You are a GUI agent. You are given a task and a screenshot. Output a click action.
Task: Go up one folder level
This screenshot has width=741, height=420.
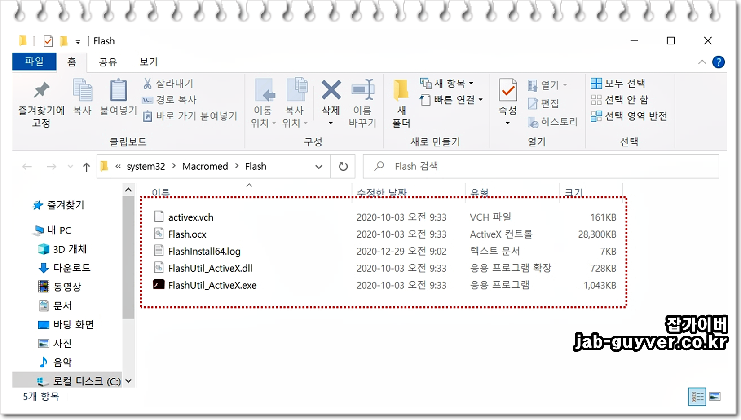(x=86, y=167)
